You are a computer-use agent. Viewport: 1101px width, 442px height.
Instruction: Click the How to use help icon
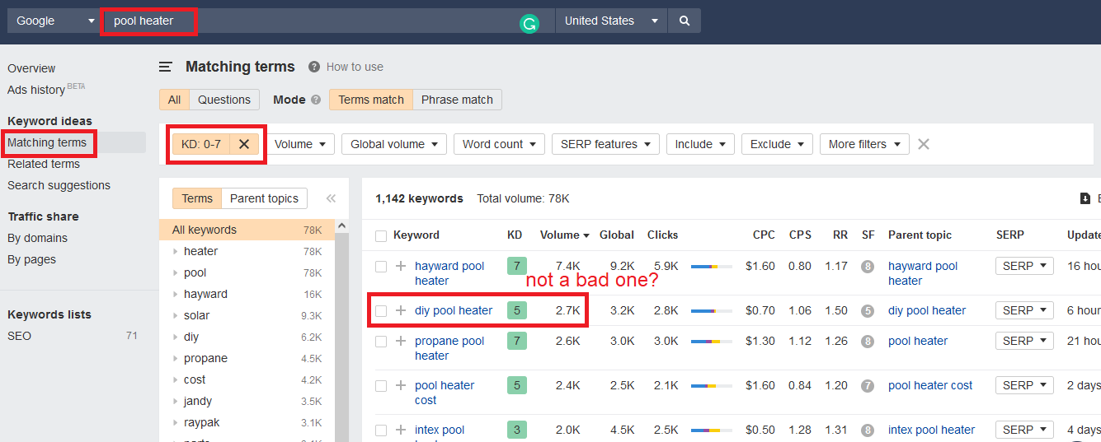pos(314,67)
